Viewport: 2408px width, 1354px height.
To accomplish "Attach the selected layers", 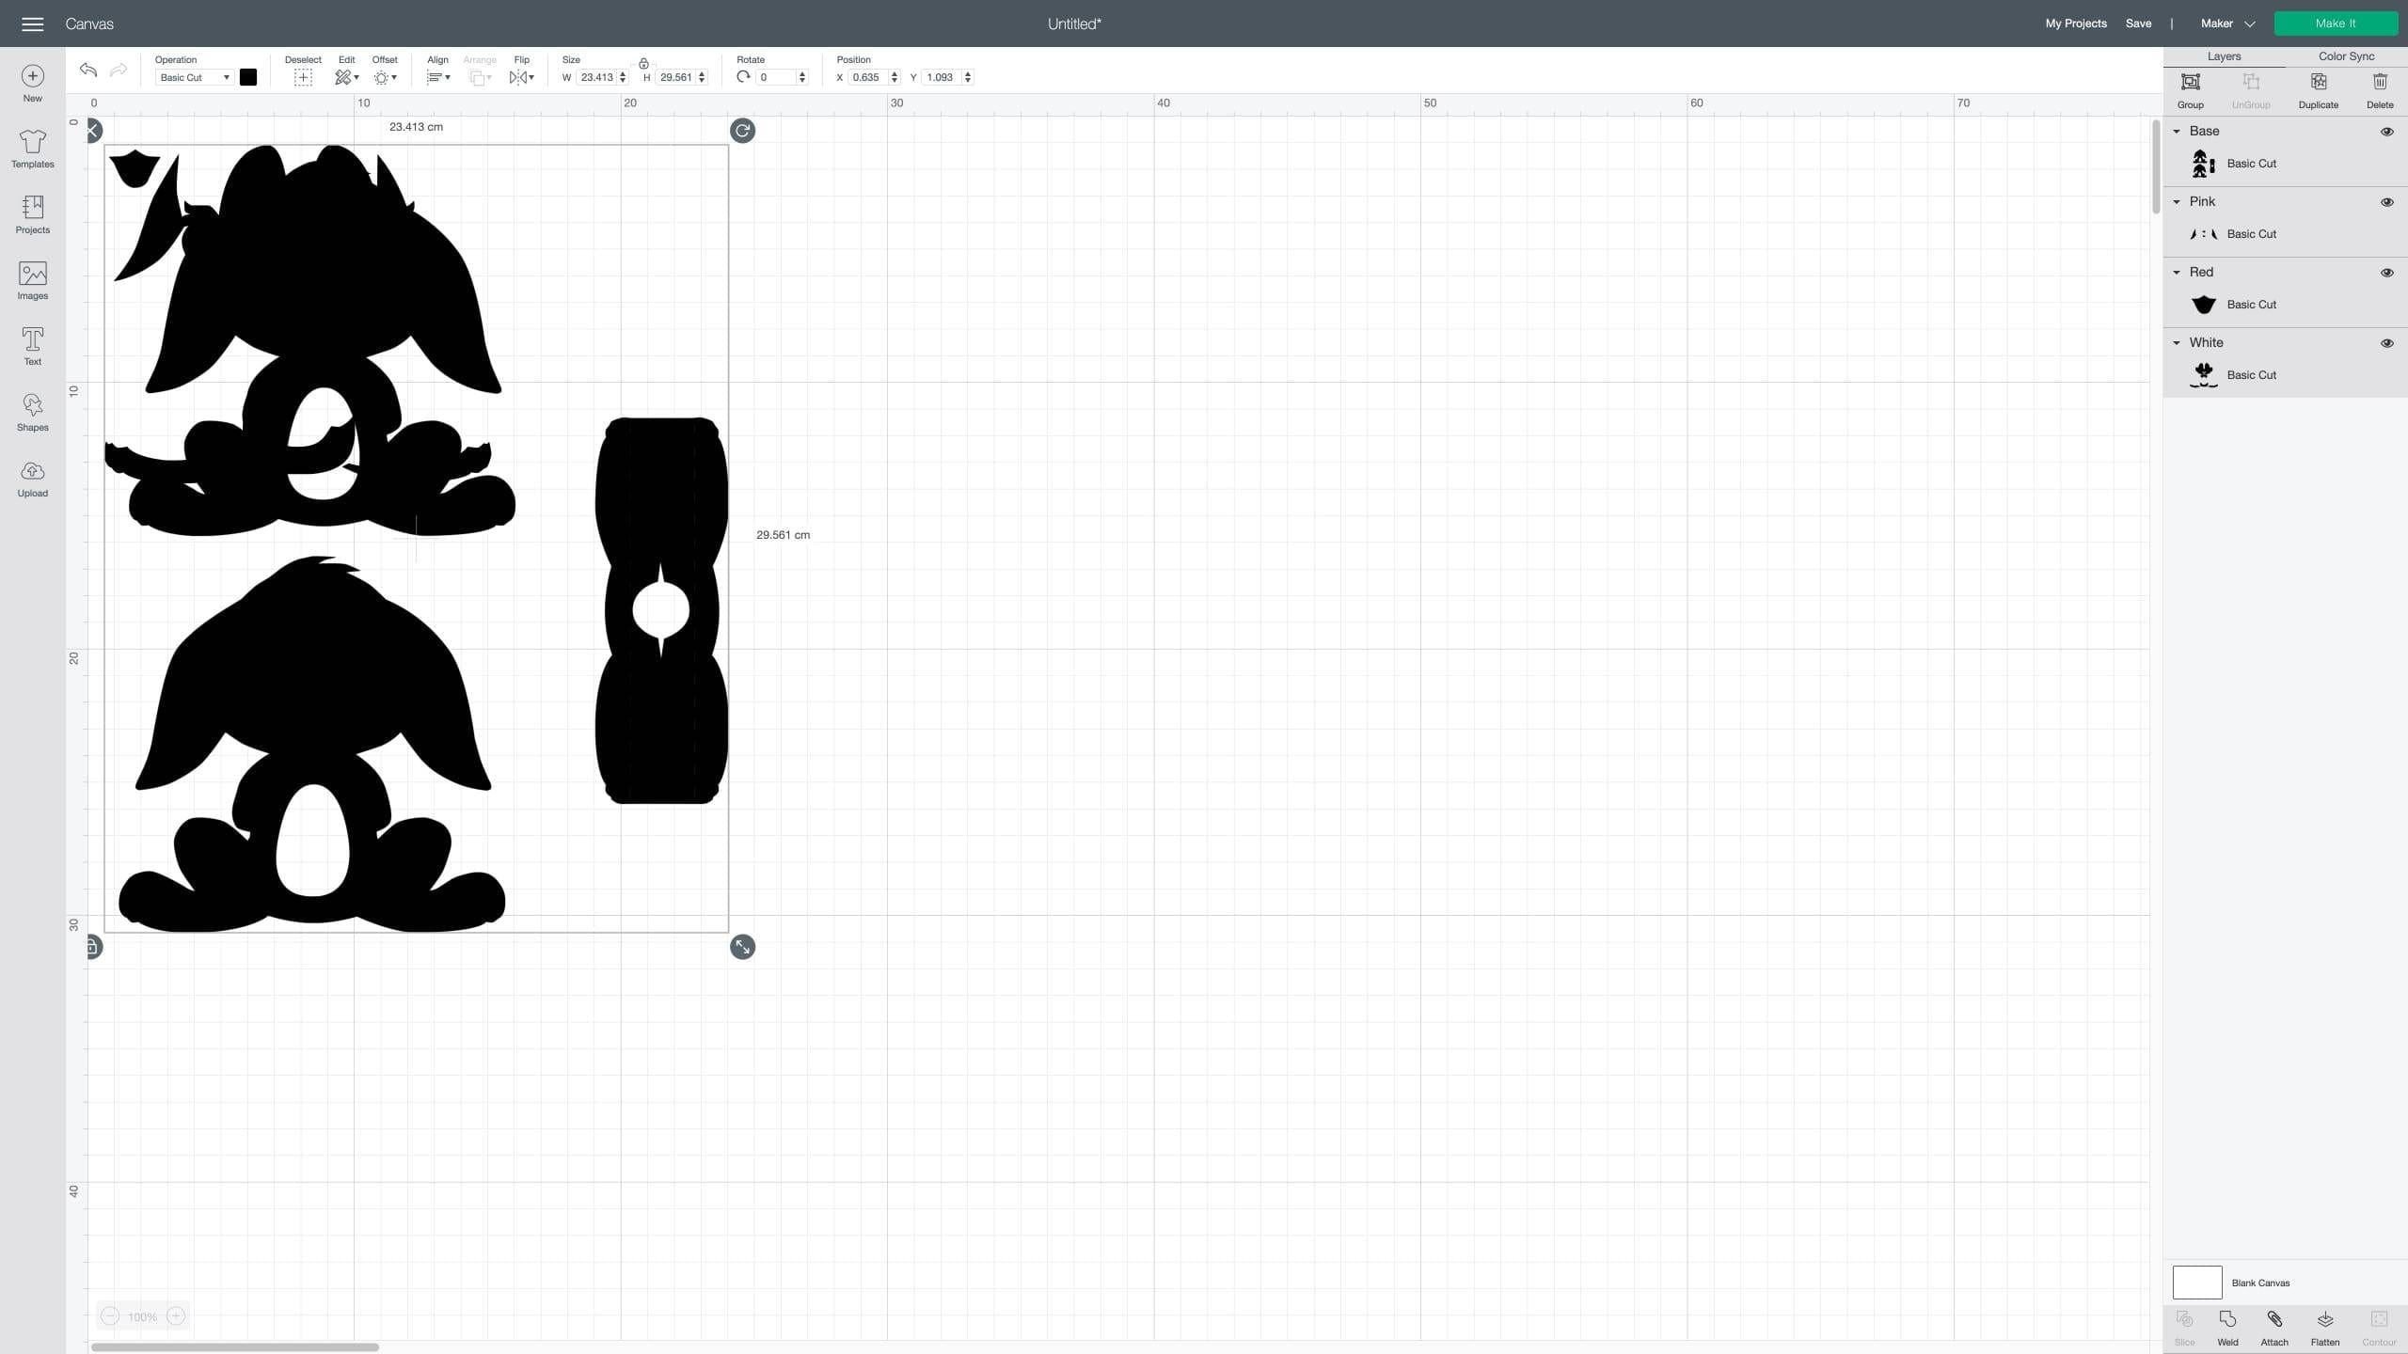I will pos(2274,1328).
